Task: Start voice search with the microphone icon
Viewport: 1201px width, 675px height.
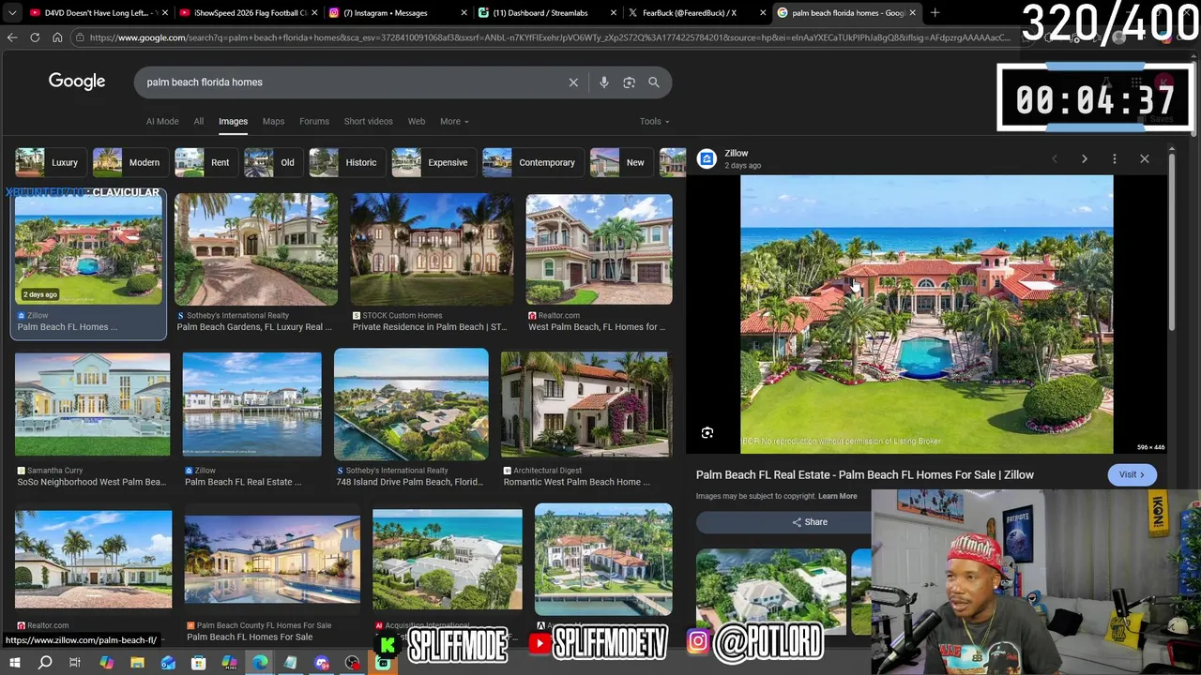Action: point(603,82)
